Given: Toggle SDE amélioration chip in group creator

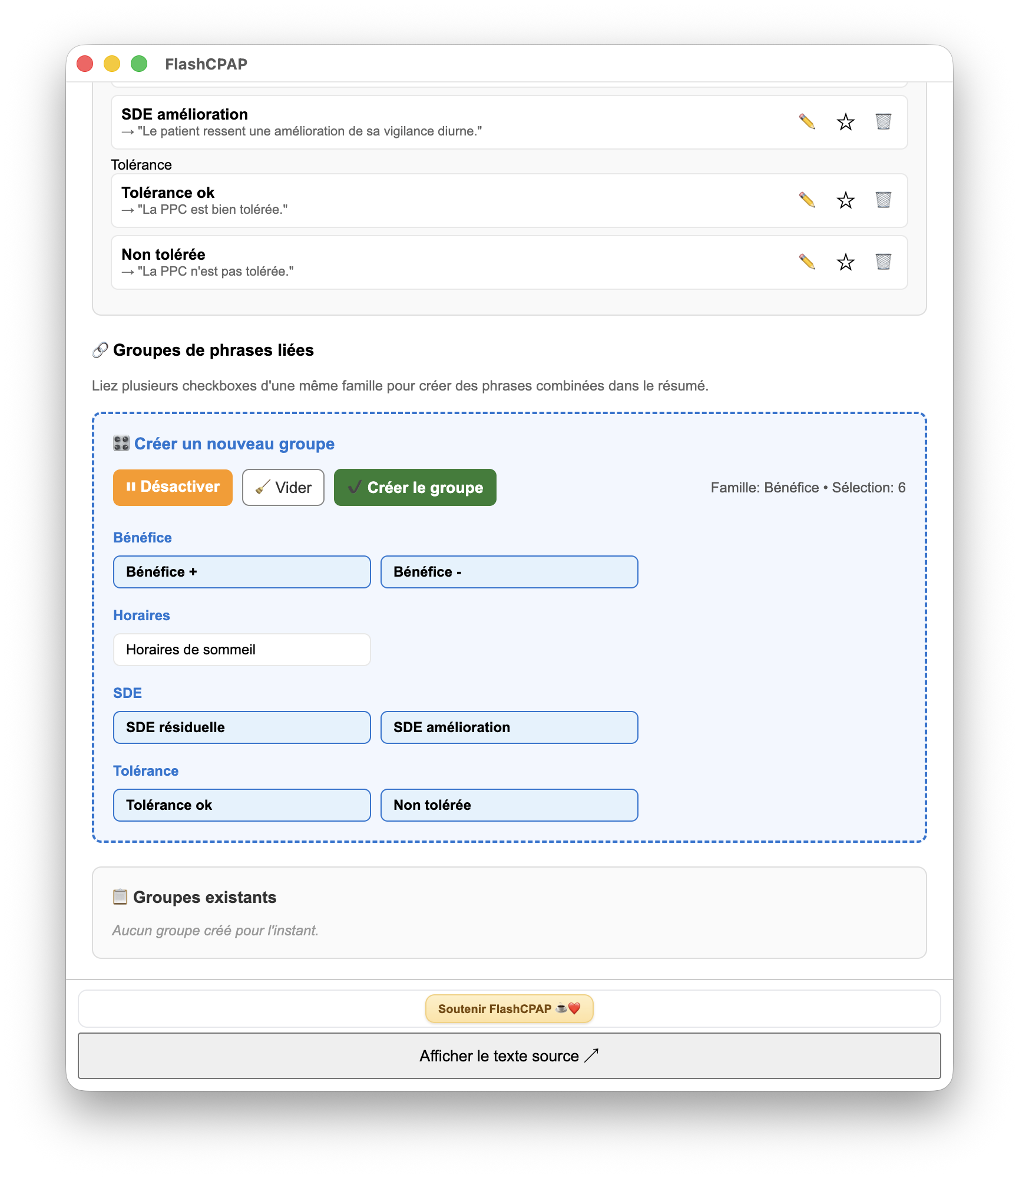Looking at the screenshot, I should [509, 727].
